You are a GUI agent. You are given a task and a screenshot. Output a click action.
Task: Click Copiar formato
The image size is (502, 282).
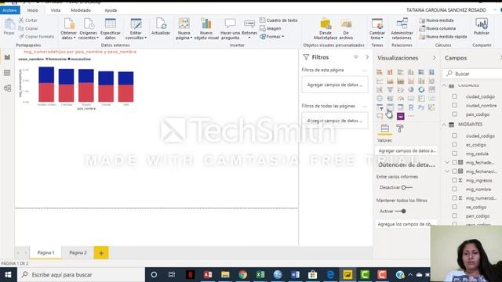click(x=37, y=37)
